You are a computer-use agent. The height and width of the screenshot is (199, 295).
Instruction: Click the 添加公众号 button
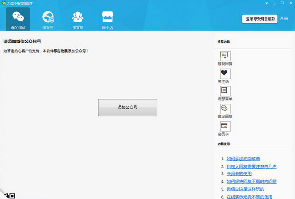(x=127, y=107)
